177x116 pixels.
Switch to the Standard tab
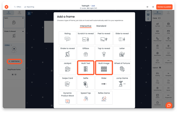tap(101, 26)
